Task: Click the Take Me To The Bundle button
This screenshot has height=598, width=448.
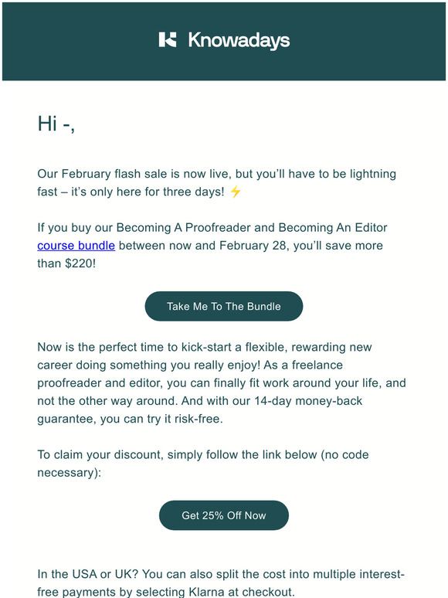Action: point(224,306)
